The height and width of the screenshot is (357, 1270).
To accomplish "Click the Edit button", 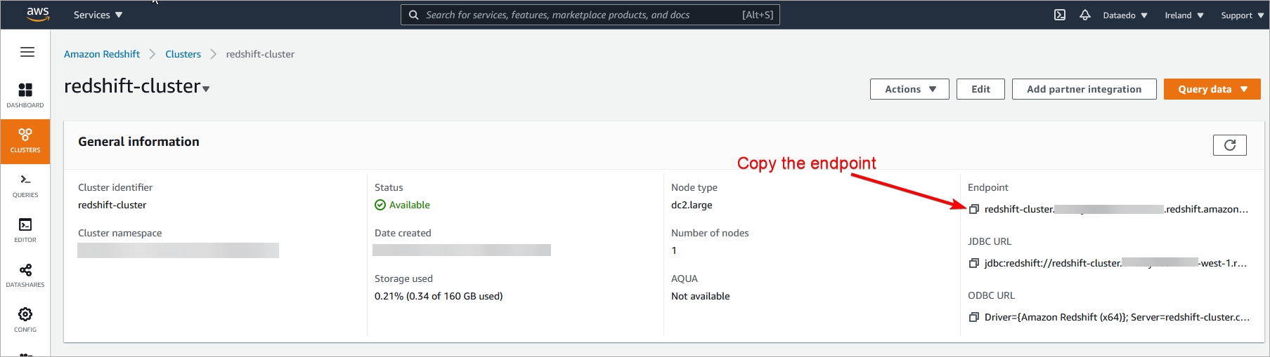I will [x=980, y=89].
